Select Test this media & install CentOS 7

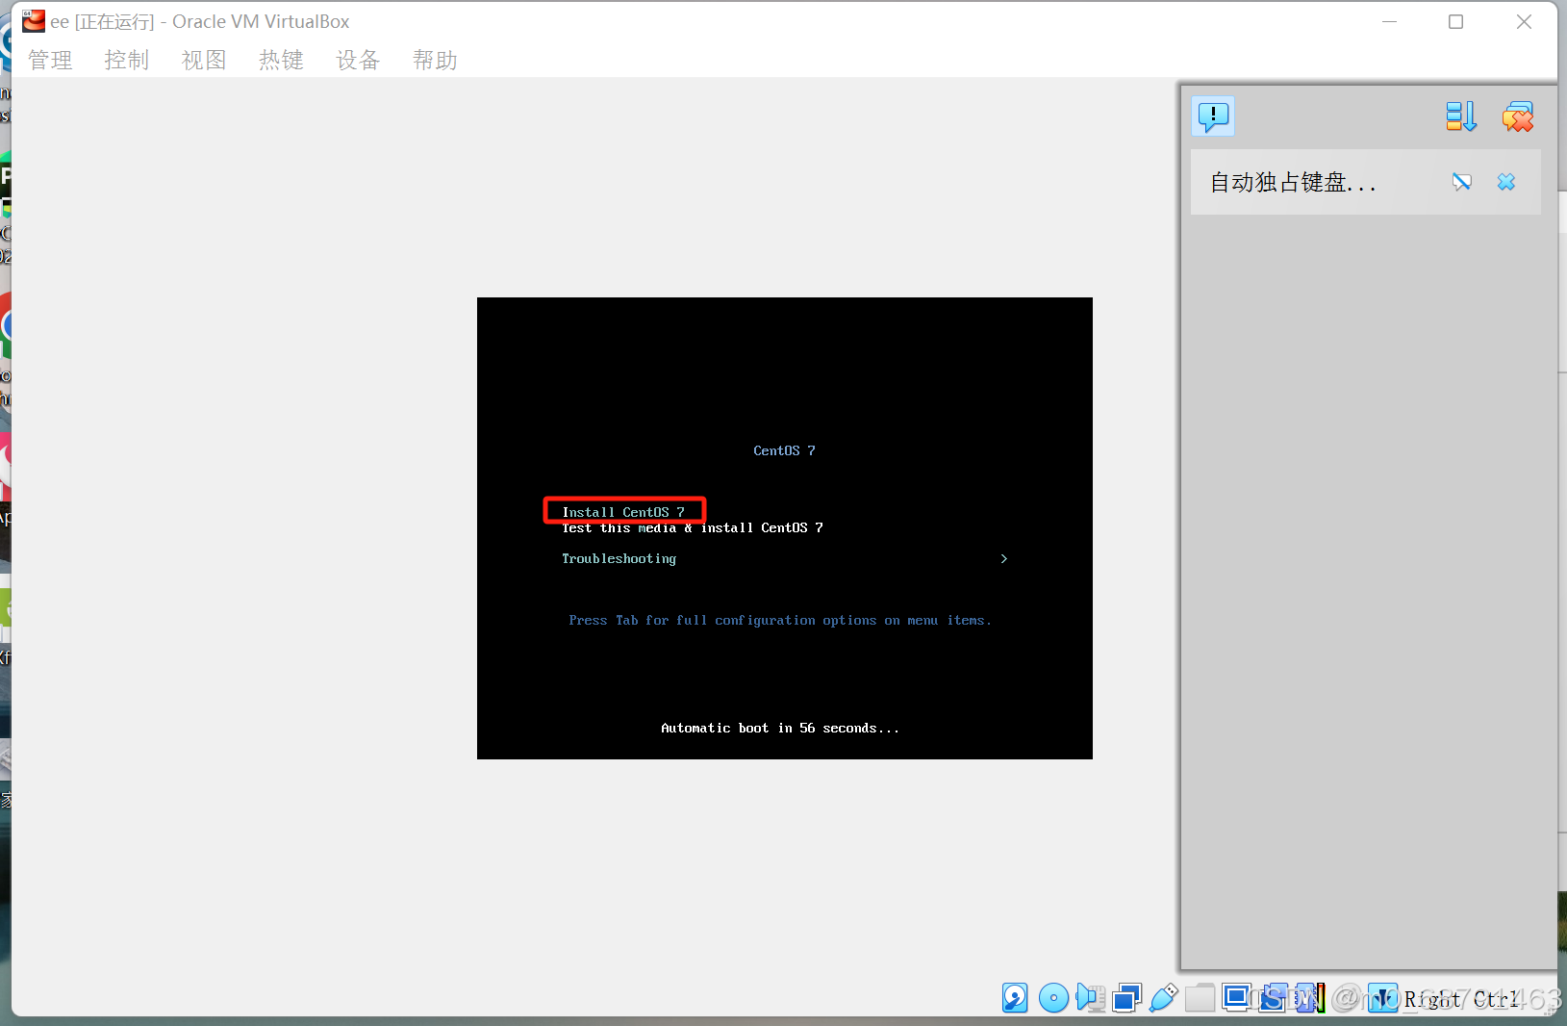693,527
